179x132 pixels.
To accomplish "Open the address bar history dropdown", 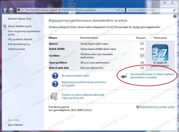I will [x=118, y=10].
